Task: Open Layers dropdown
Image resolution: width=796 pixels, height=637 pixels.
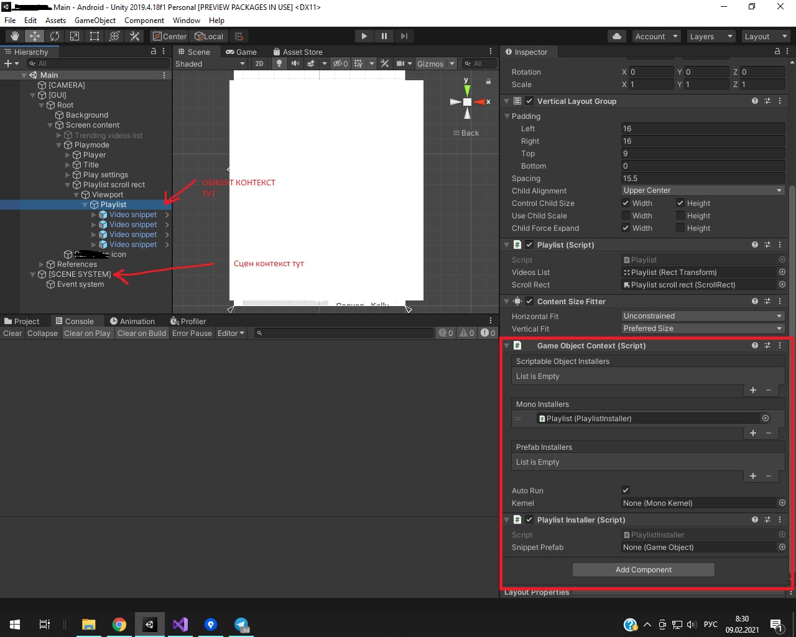Action: 711,36
